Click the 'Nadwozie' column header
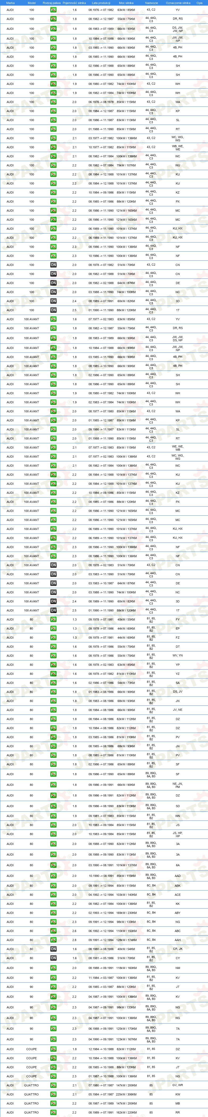 point(151,3)
